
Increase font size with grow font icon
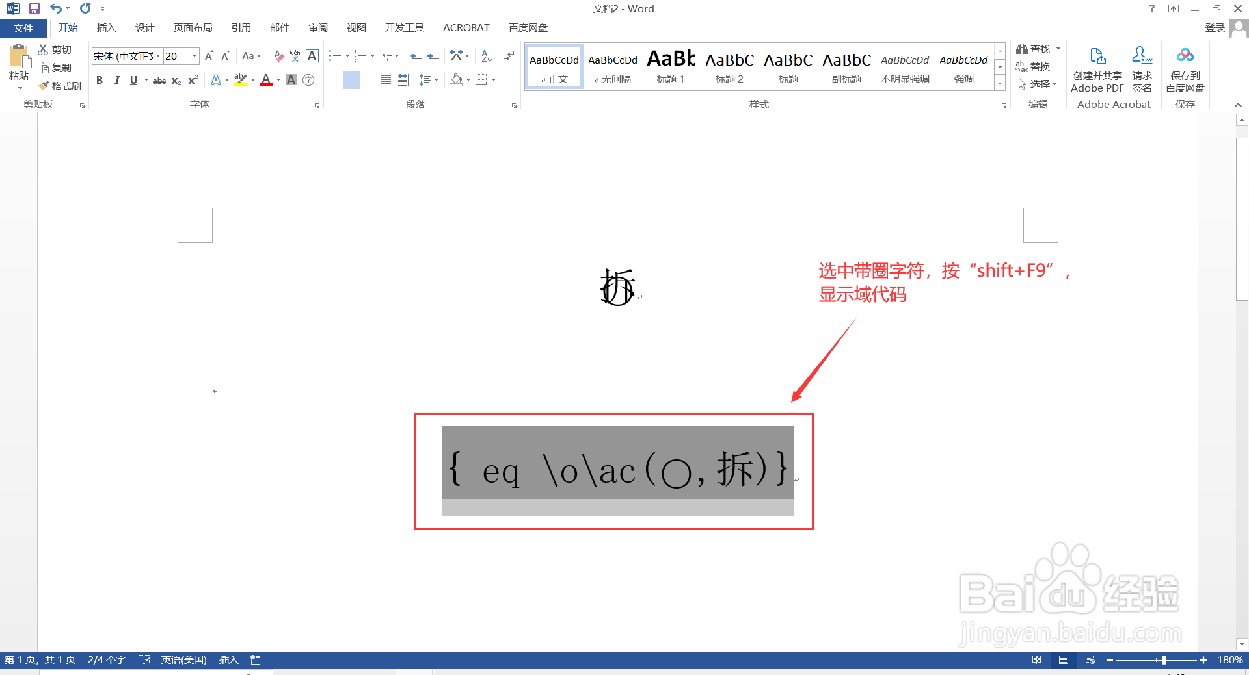[x=209, y=56]
